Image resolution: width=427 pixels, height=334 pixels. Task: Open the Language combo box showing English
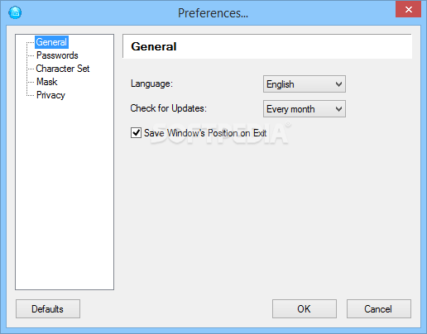[305, 84]
